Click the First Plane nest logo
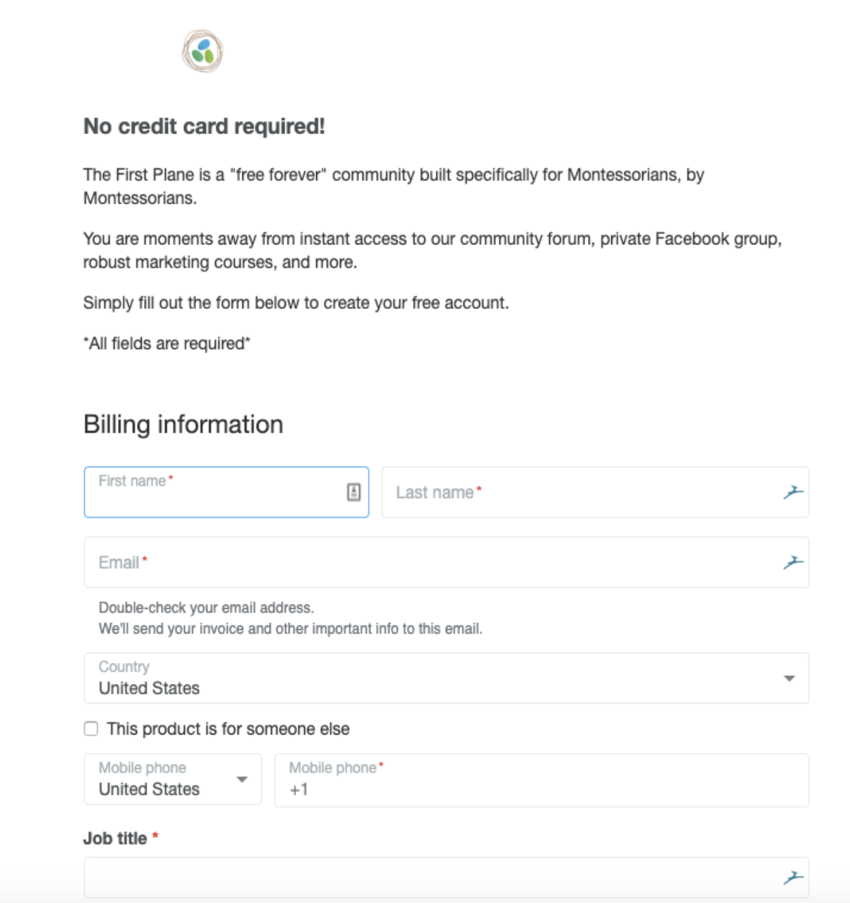Image resolution: width=850 pixels, height=903 pixels. coord(203,51)
